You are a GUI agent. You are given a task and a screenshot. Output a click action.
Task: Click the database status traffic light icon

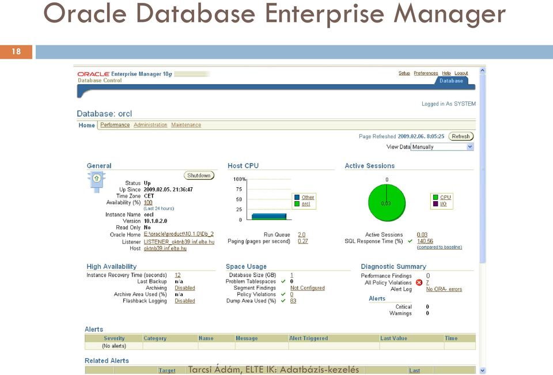[x=96, y=181]
